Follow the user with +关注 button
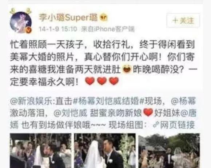 [x=183, y=20]
